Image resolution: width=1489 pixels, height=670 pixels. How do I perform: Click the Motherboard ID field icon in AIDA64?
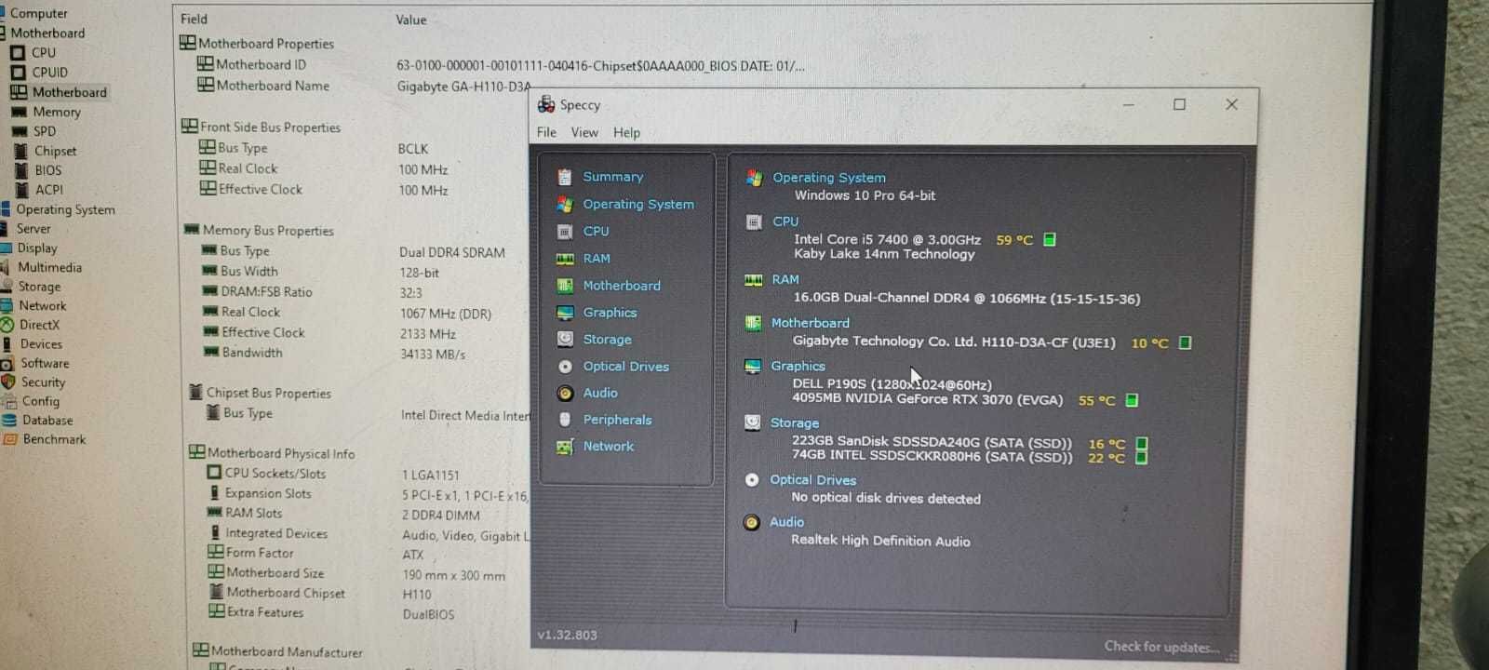[x=206, y=63]
